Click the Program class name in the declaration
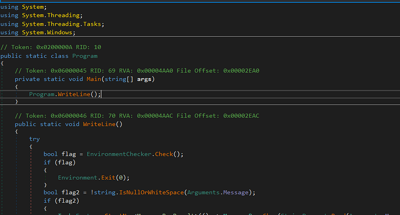 point(85,56)
